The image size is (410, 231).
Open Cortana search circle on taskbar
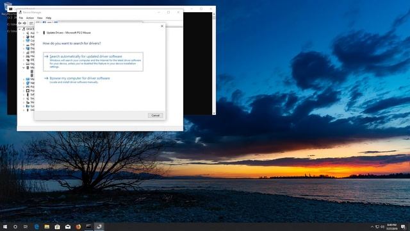pyautogui.click(x=15, y=227)
